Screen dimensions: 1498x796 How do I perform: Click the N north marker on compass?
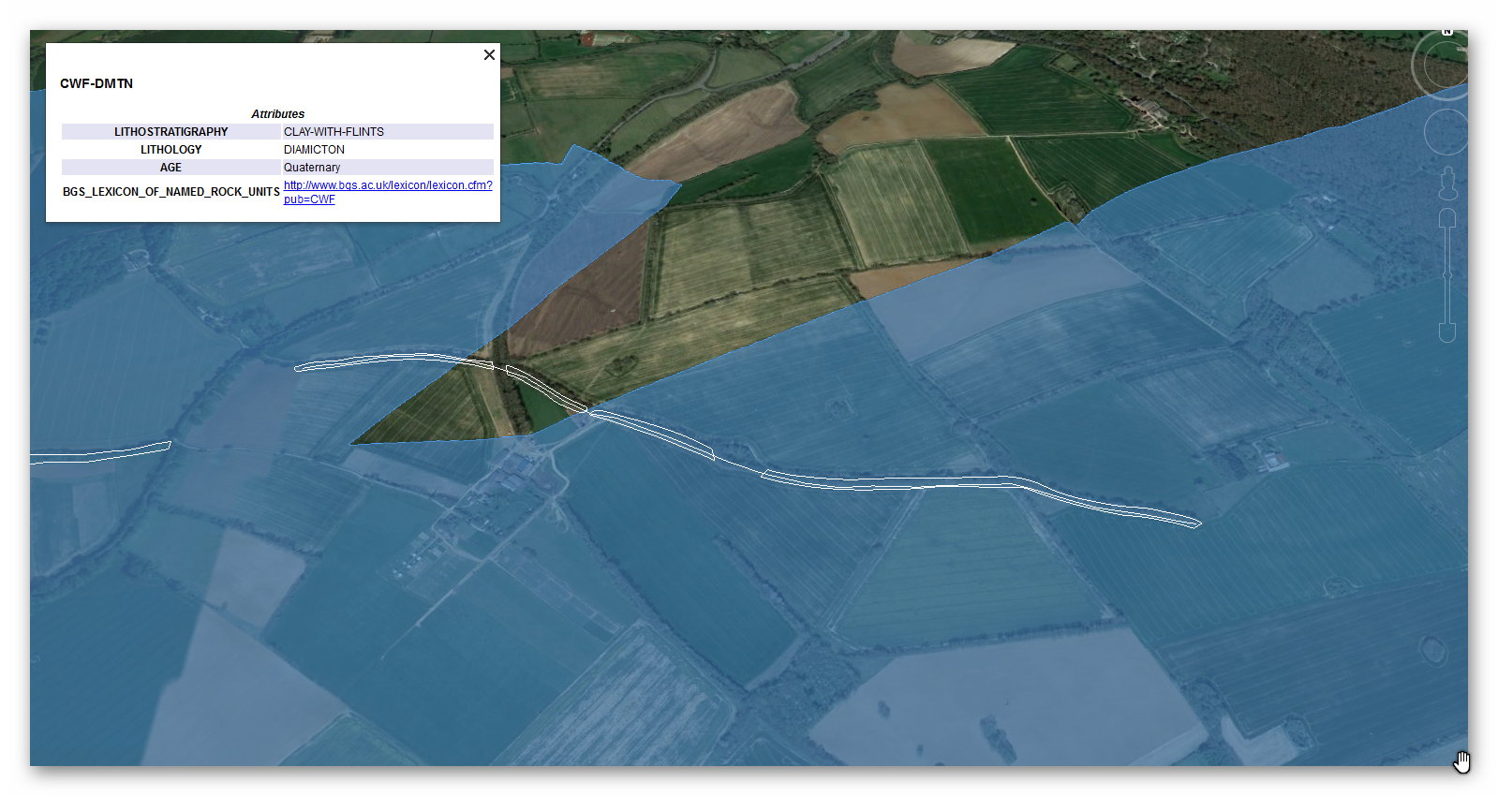point(1446,33)
